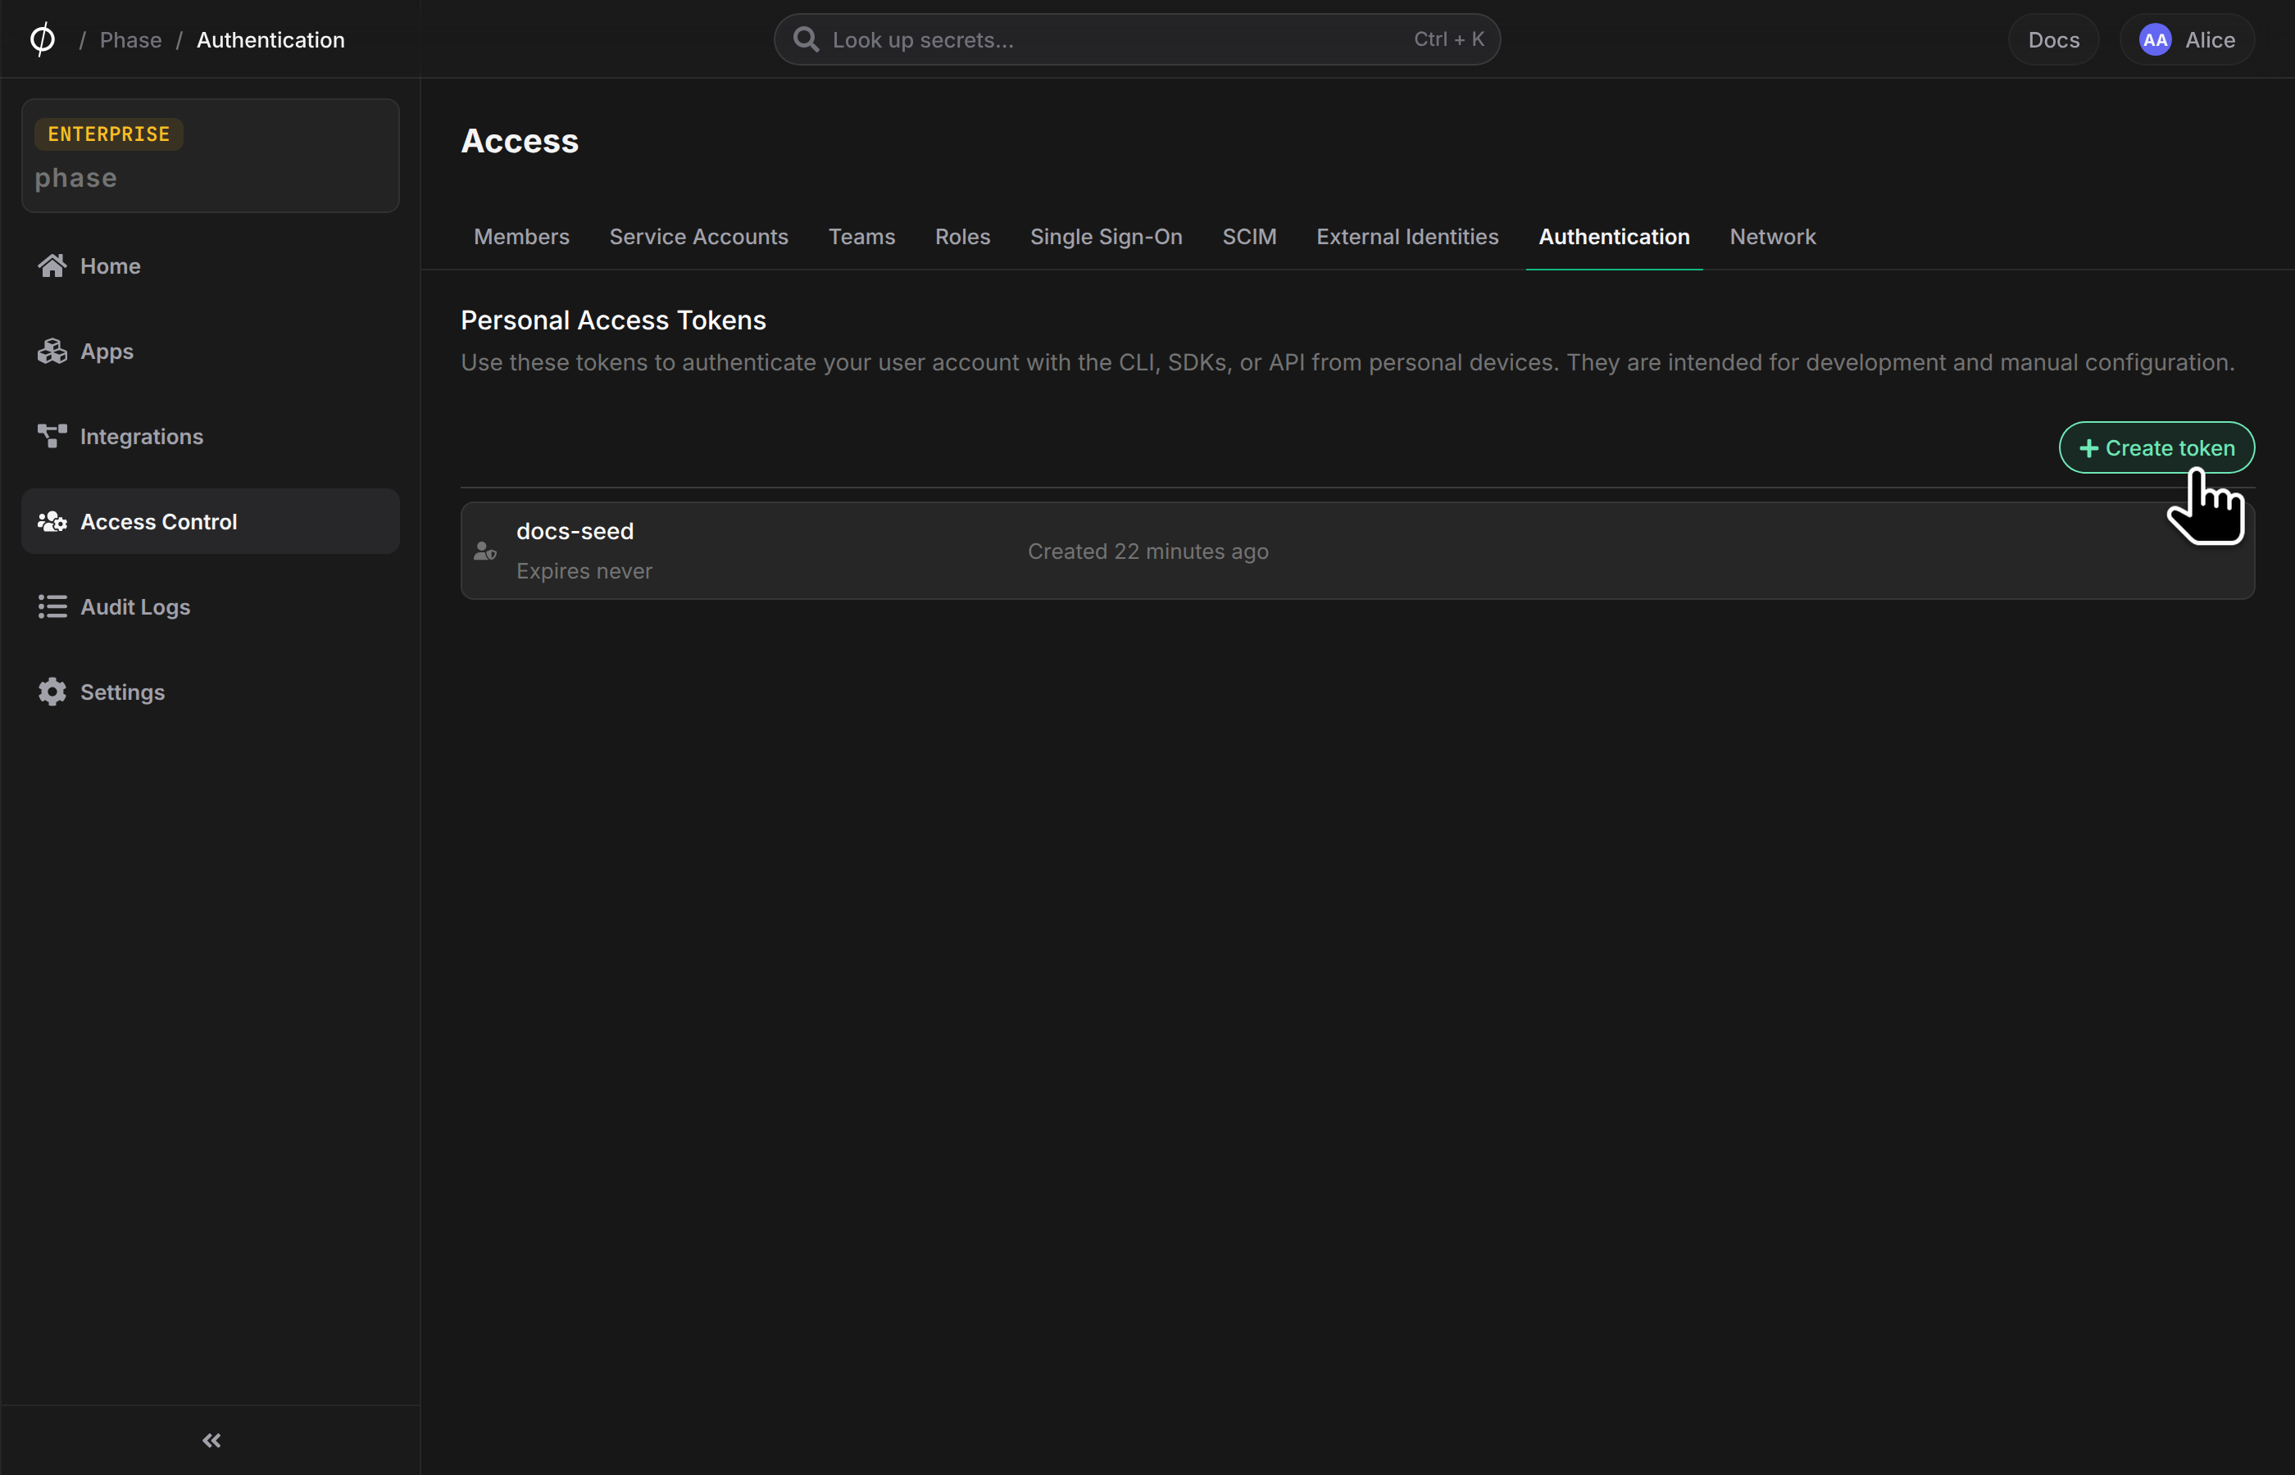This screenshot has width=2295, height=1475.
Task: Open the phase organisation card
Action: [x=210, y=155]
